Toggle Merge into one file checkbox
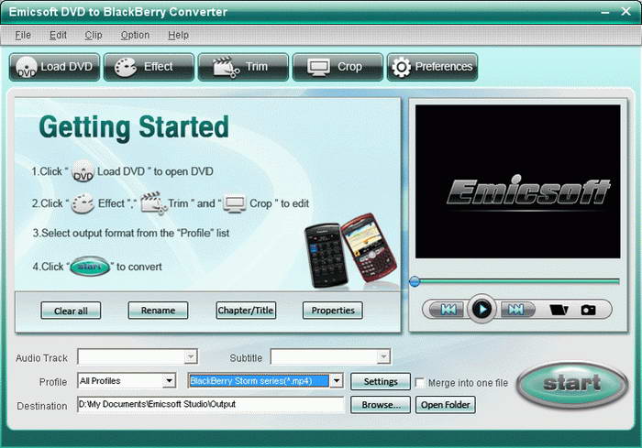The height and width of the screenshot is (448, 642). (420, 383)
